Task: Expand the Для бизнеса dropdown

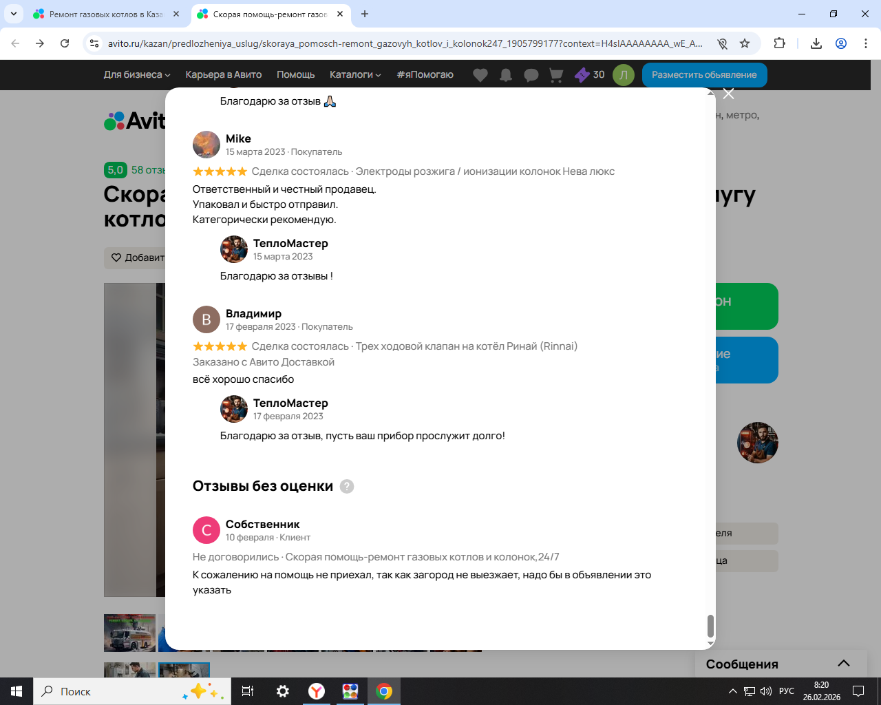Action: 137,74
